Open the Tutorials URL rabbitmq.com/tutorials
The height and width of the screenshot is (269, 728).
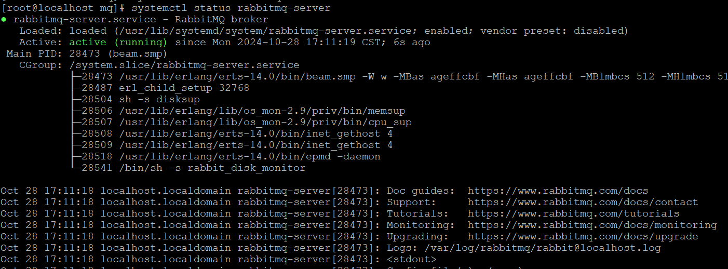pyautogui.click(x=574, y=214)
